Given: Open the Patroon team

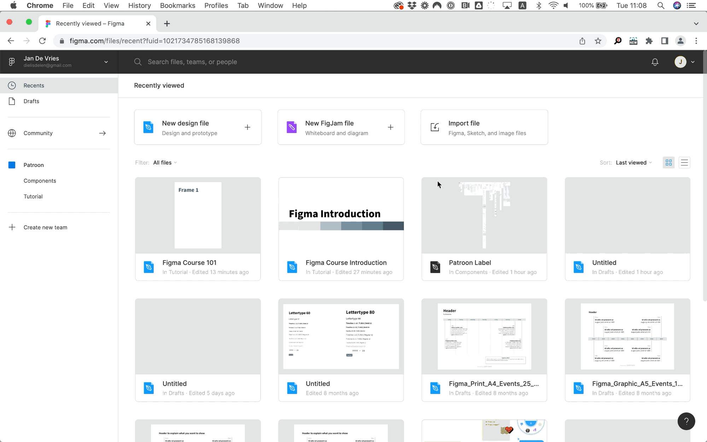Looking at the screenshot, I should [x=34, y=165].
